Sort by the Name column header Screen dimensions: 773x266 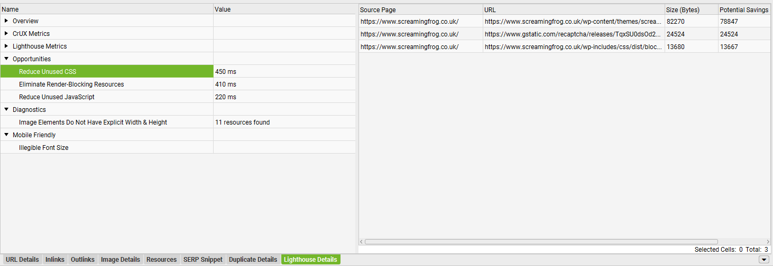(107, 9)
